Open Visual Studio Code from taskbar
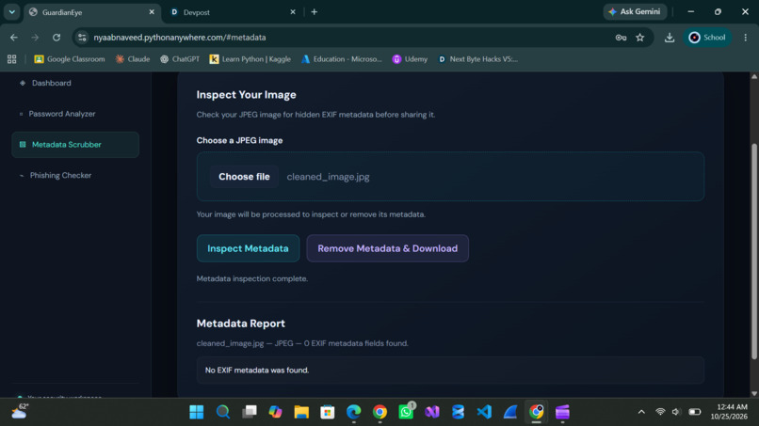The height and width of the screenshot is (426, 759). click(x=484, y=412)
